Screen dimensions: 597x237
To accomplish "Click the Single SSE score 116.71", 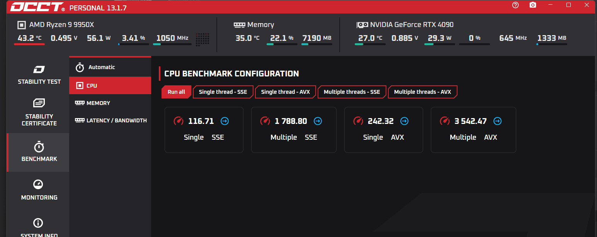I will [x=201, y=121].
